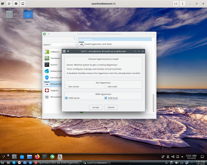The height and width of the screenshot is (165, 207).
Task: Open guest network connection tray icon
Action: click(178, 157)
